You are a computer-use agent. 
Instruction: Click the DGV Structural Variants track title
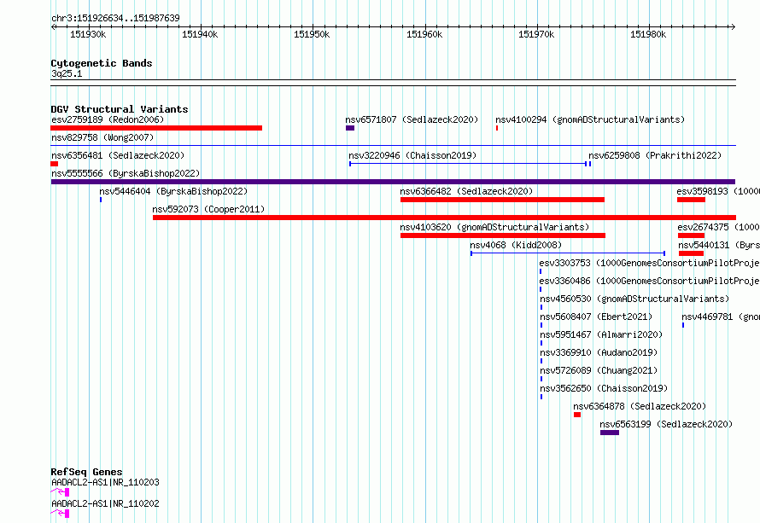[120, 109]
